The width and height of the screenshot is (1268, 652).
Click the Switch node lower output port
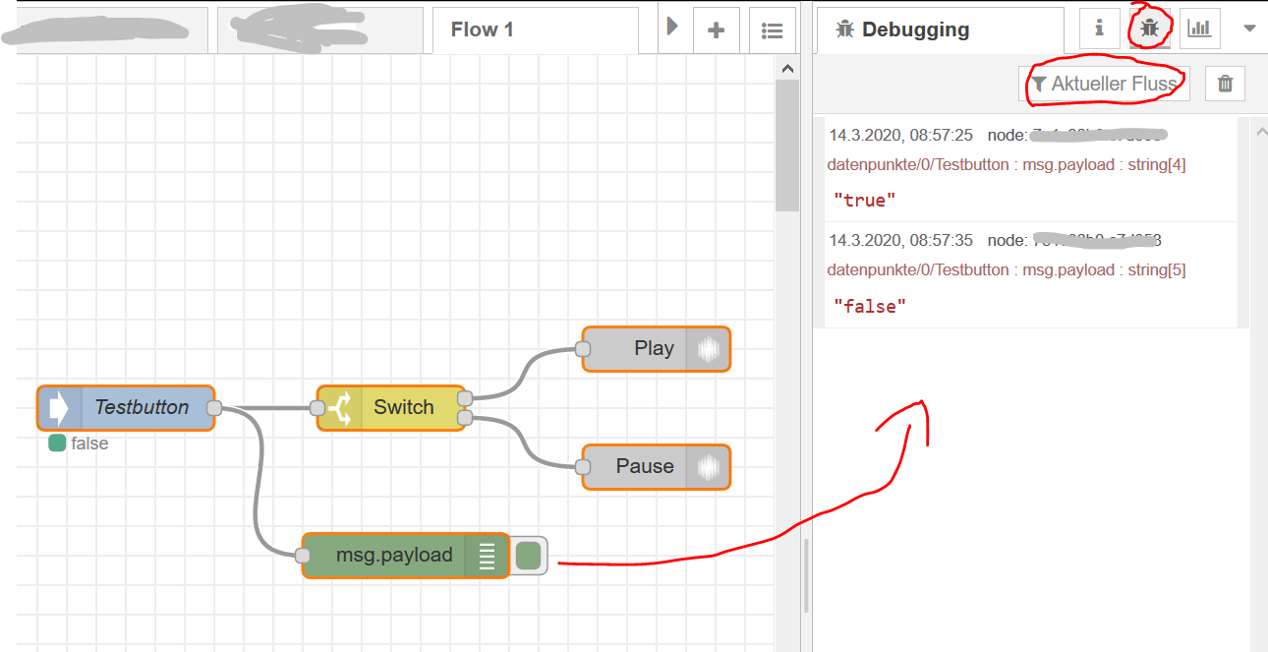click(466, 418)
